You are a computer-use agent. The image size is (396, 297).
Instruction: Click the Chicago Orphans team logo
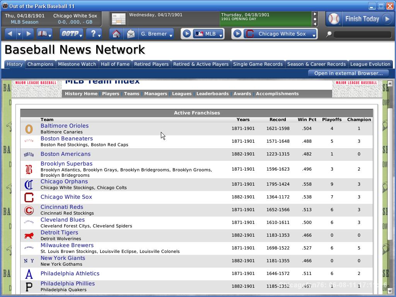tap(29, 184)
